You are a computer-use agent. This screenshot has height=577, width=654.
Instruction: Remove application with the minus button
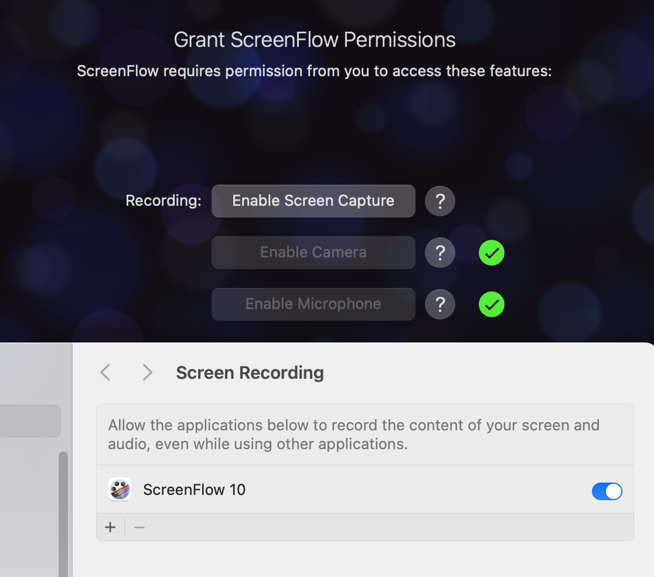point(139,527)
